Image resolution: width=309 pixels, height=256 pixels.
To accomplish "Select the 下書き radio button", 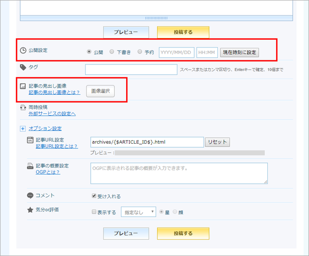I will [112, 52].
